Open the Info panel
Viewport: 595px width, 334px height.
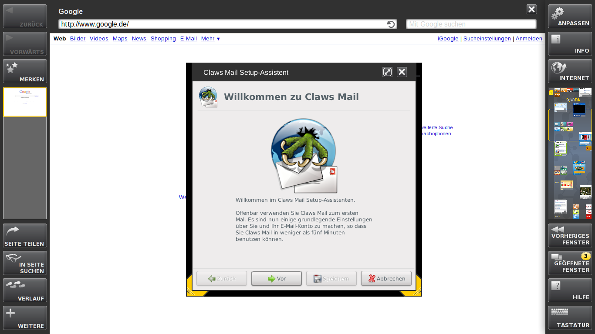[570, 43]
